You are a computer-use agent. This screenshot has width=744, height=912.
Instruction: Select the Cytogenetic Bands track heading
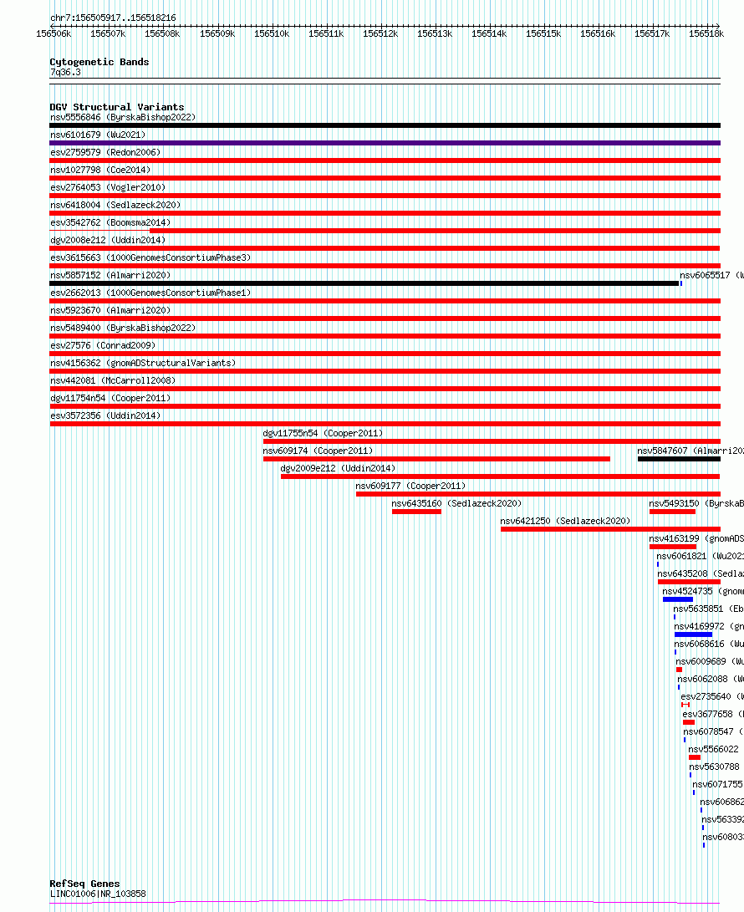99,62
